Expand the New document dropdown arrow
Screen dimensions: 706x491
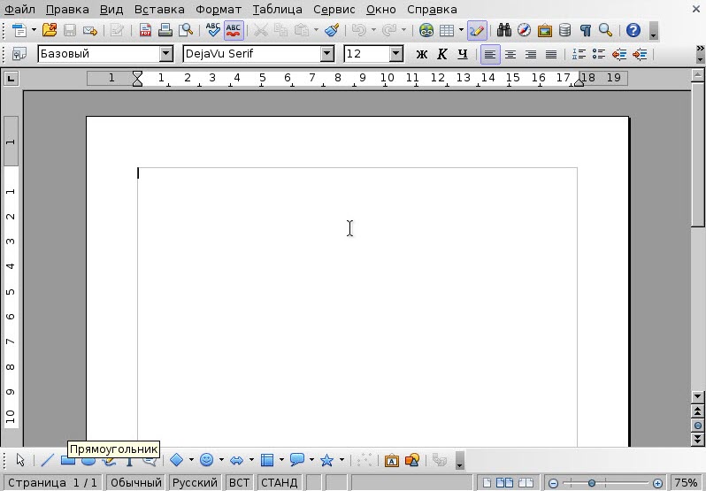coord(34,31)
